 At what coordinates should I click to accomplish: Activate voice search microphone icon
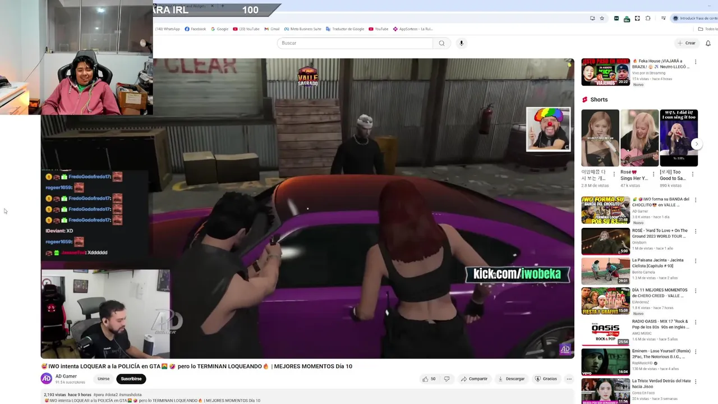point(462,43)
